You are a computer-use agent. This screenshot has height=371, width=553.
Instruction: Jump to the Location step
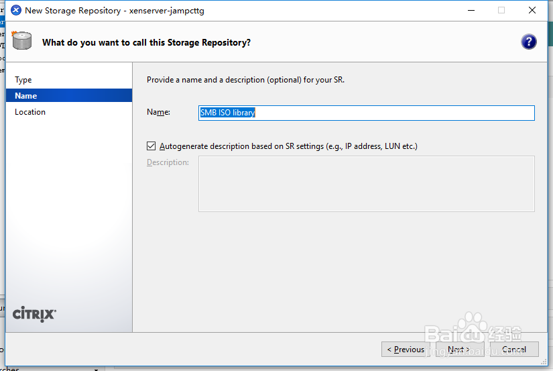click(30, 112)
